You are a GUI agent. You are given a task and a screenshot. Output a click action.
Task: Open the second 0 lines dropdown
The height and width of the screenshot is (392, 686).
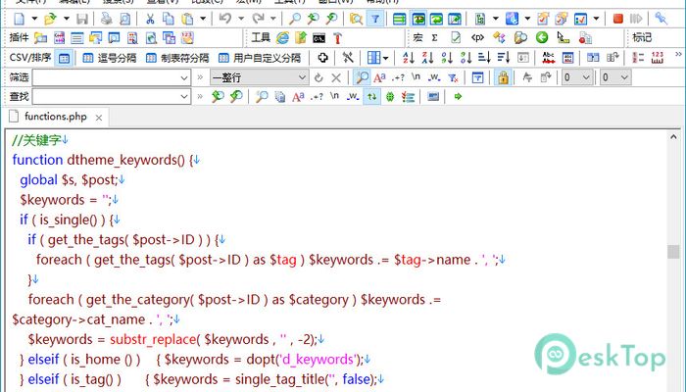(x=614, y=77)
